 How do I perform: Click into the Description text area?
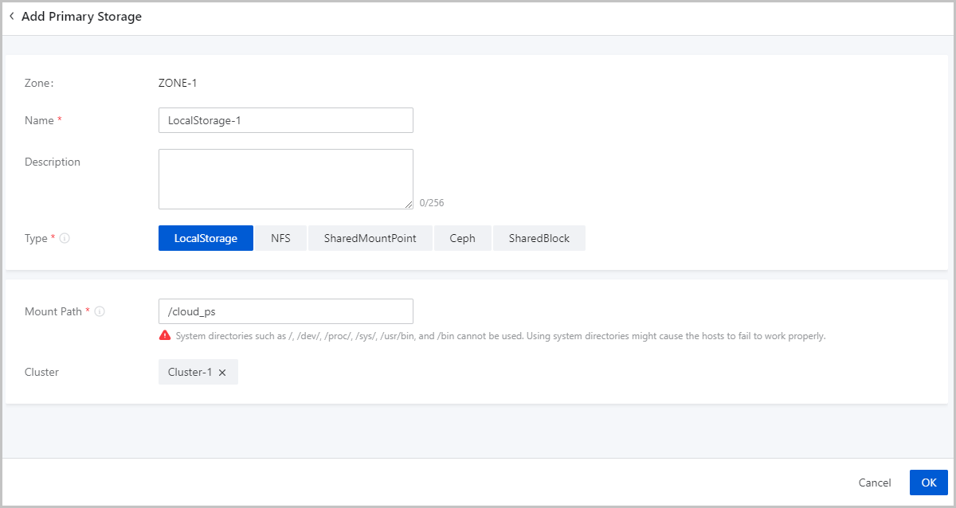point(286,179)
